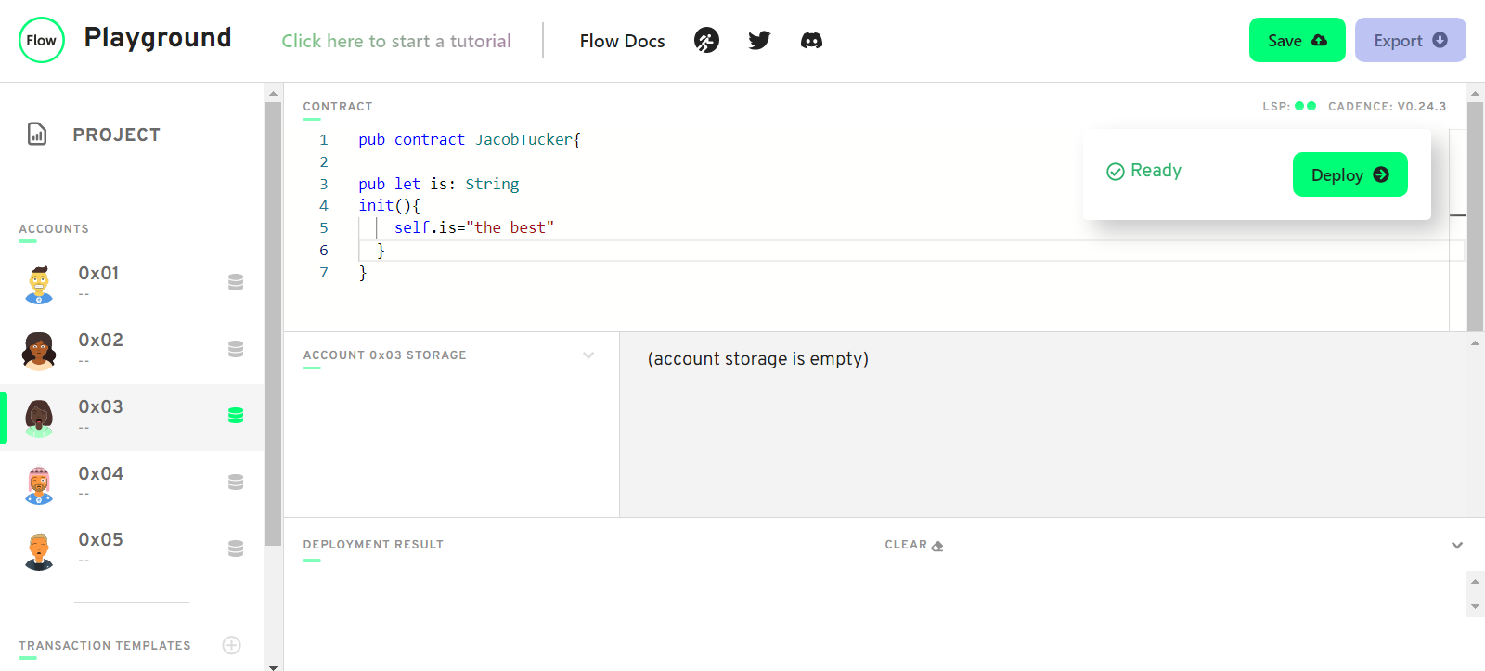This screenshot has height=671, width=1485.
Task: Click the 0x05 account avatar
Action: [x=39, y=551]
